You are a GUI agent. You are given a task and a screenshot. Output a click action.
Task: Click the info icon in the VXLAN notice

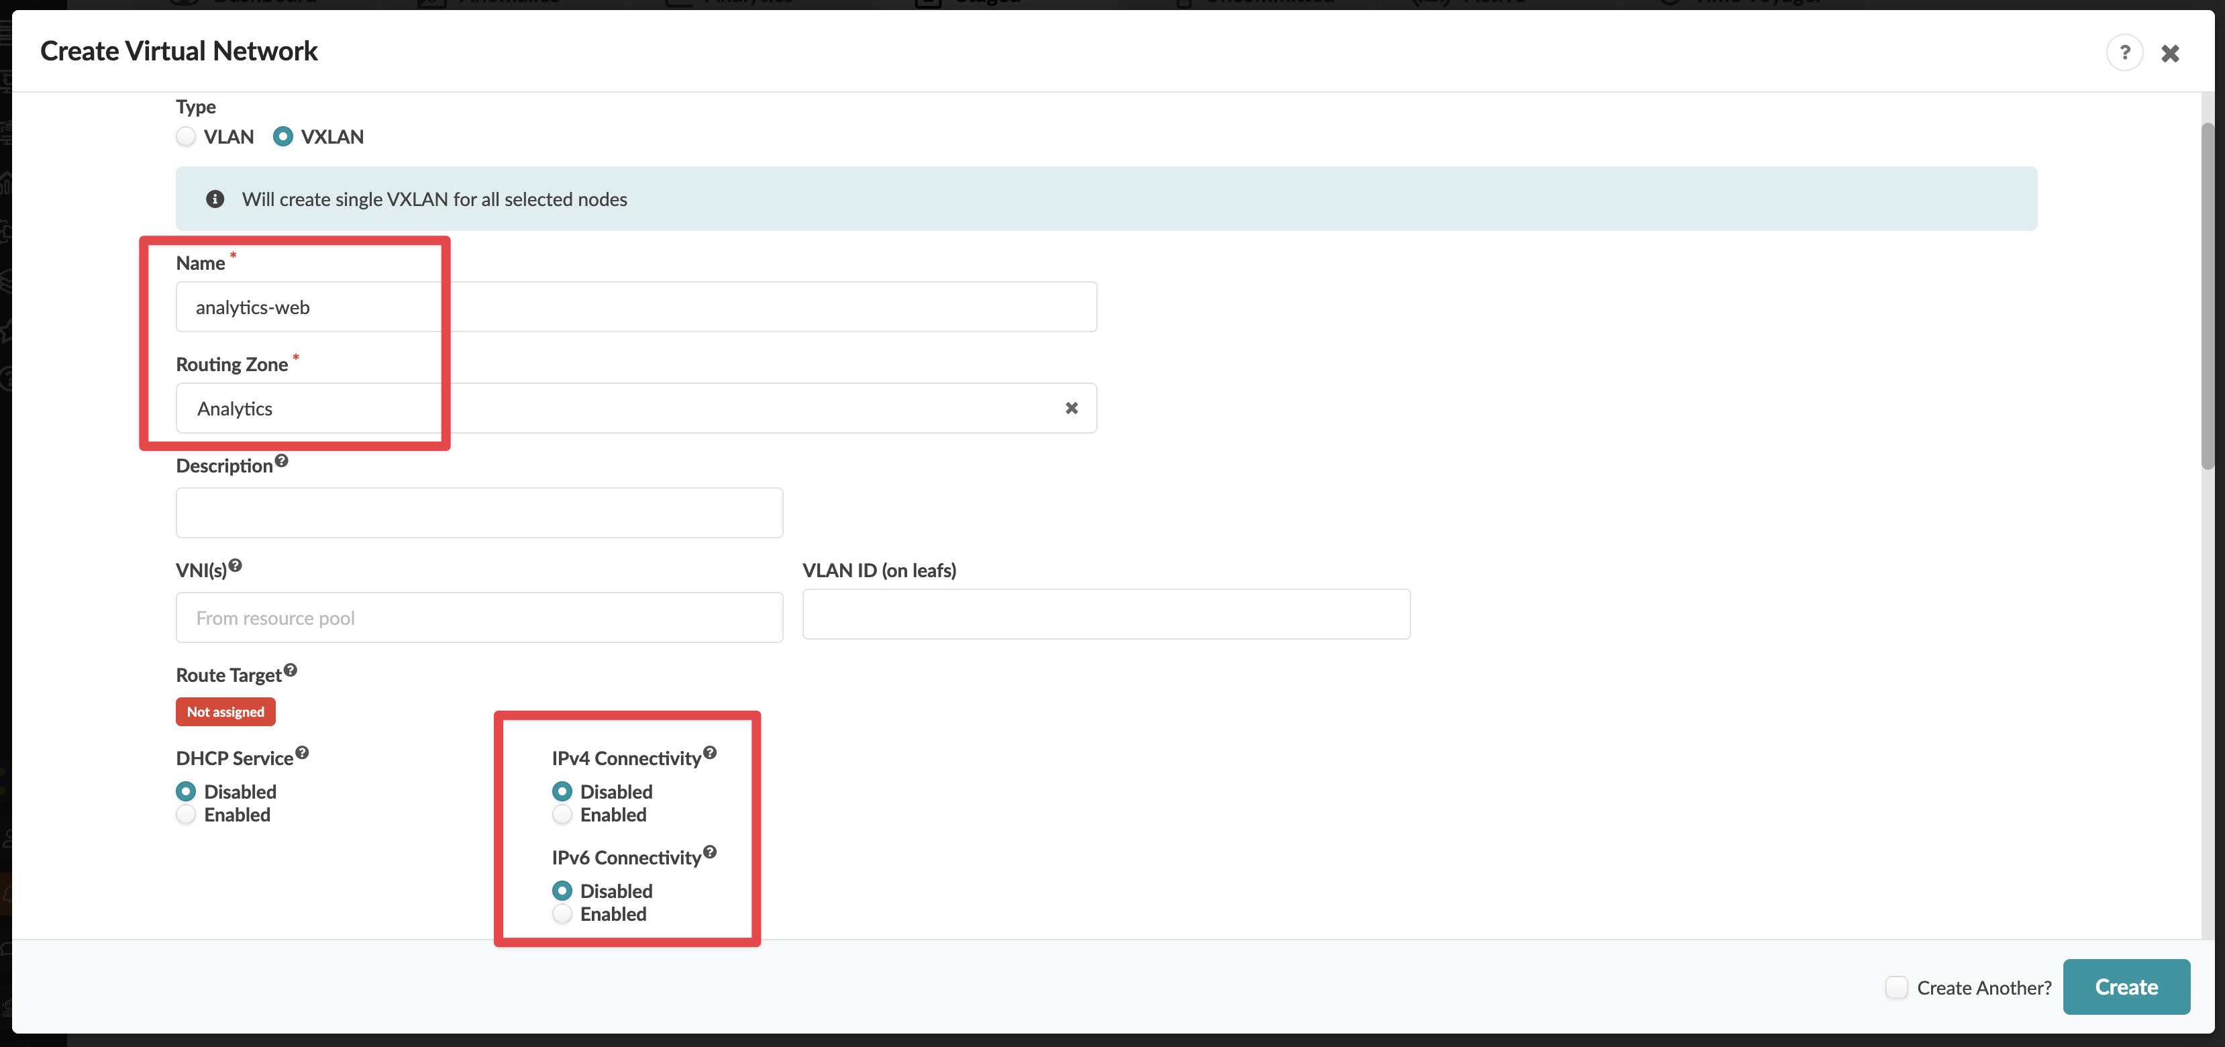click(215, 199)
